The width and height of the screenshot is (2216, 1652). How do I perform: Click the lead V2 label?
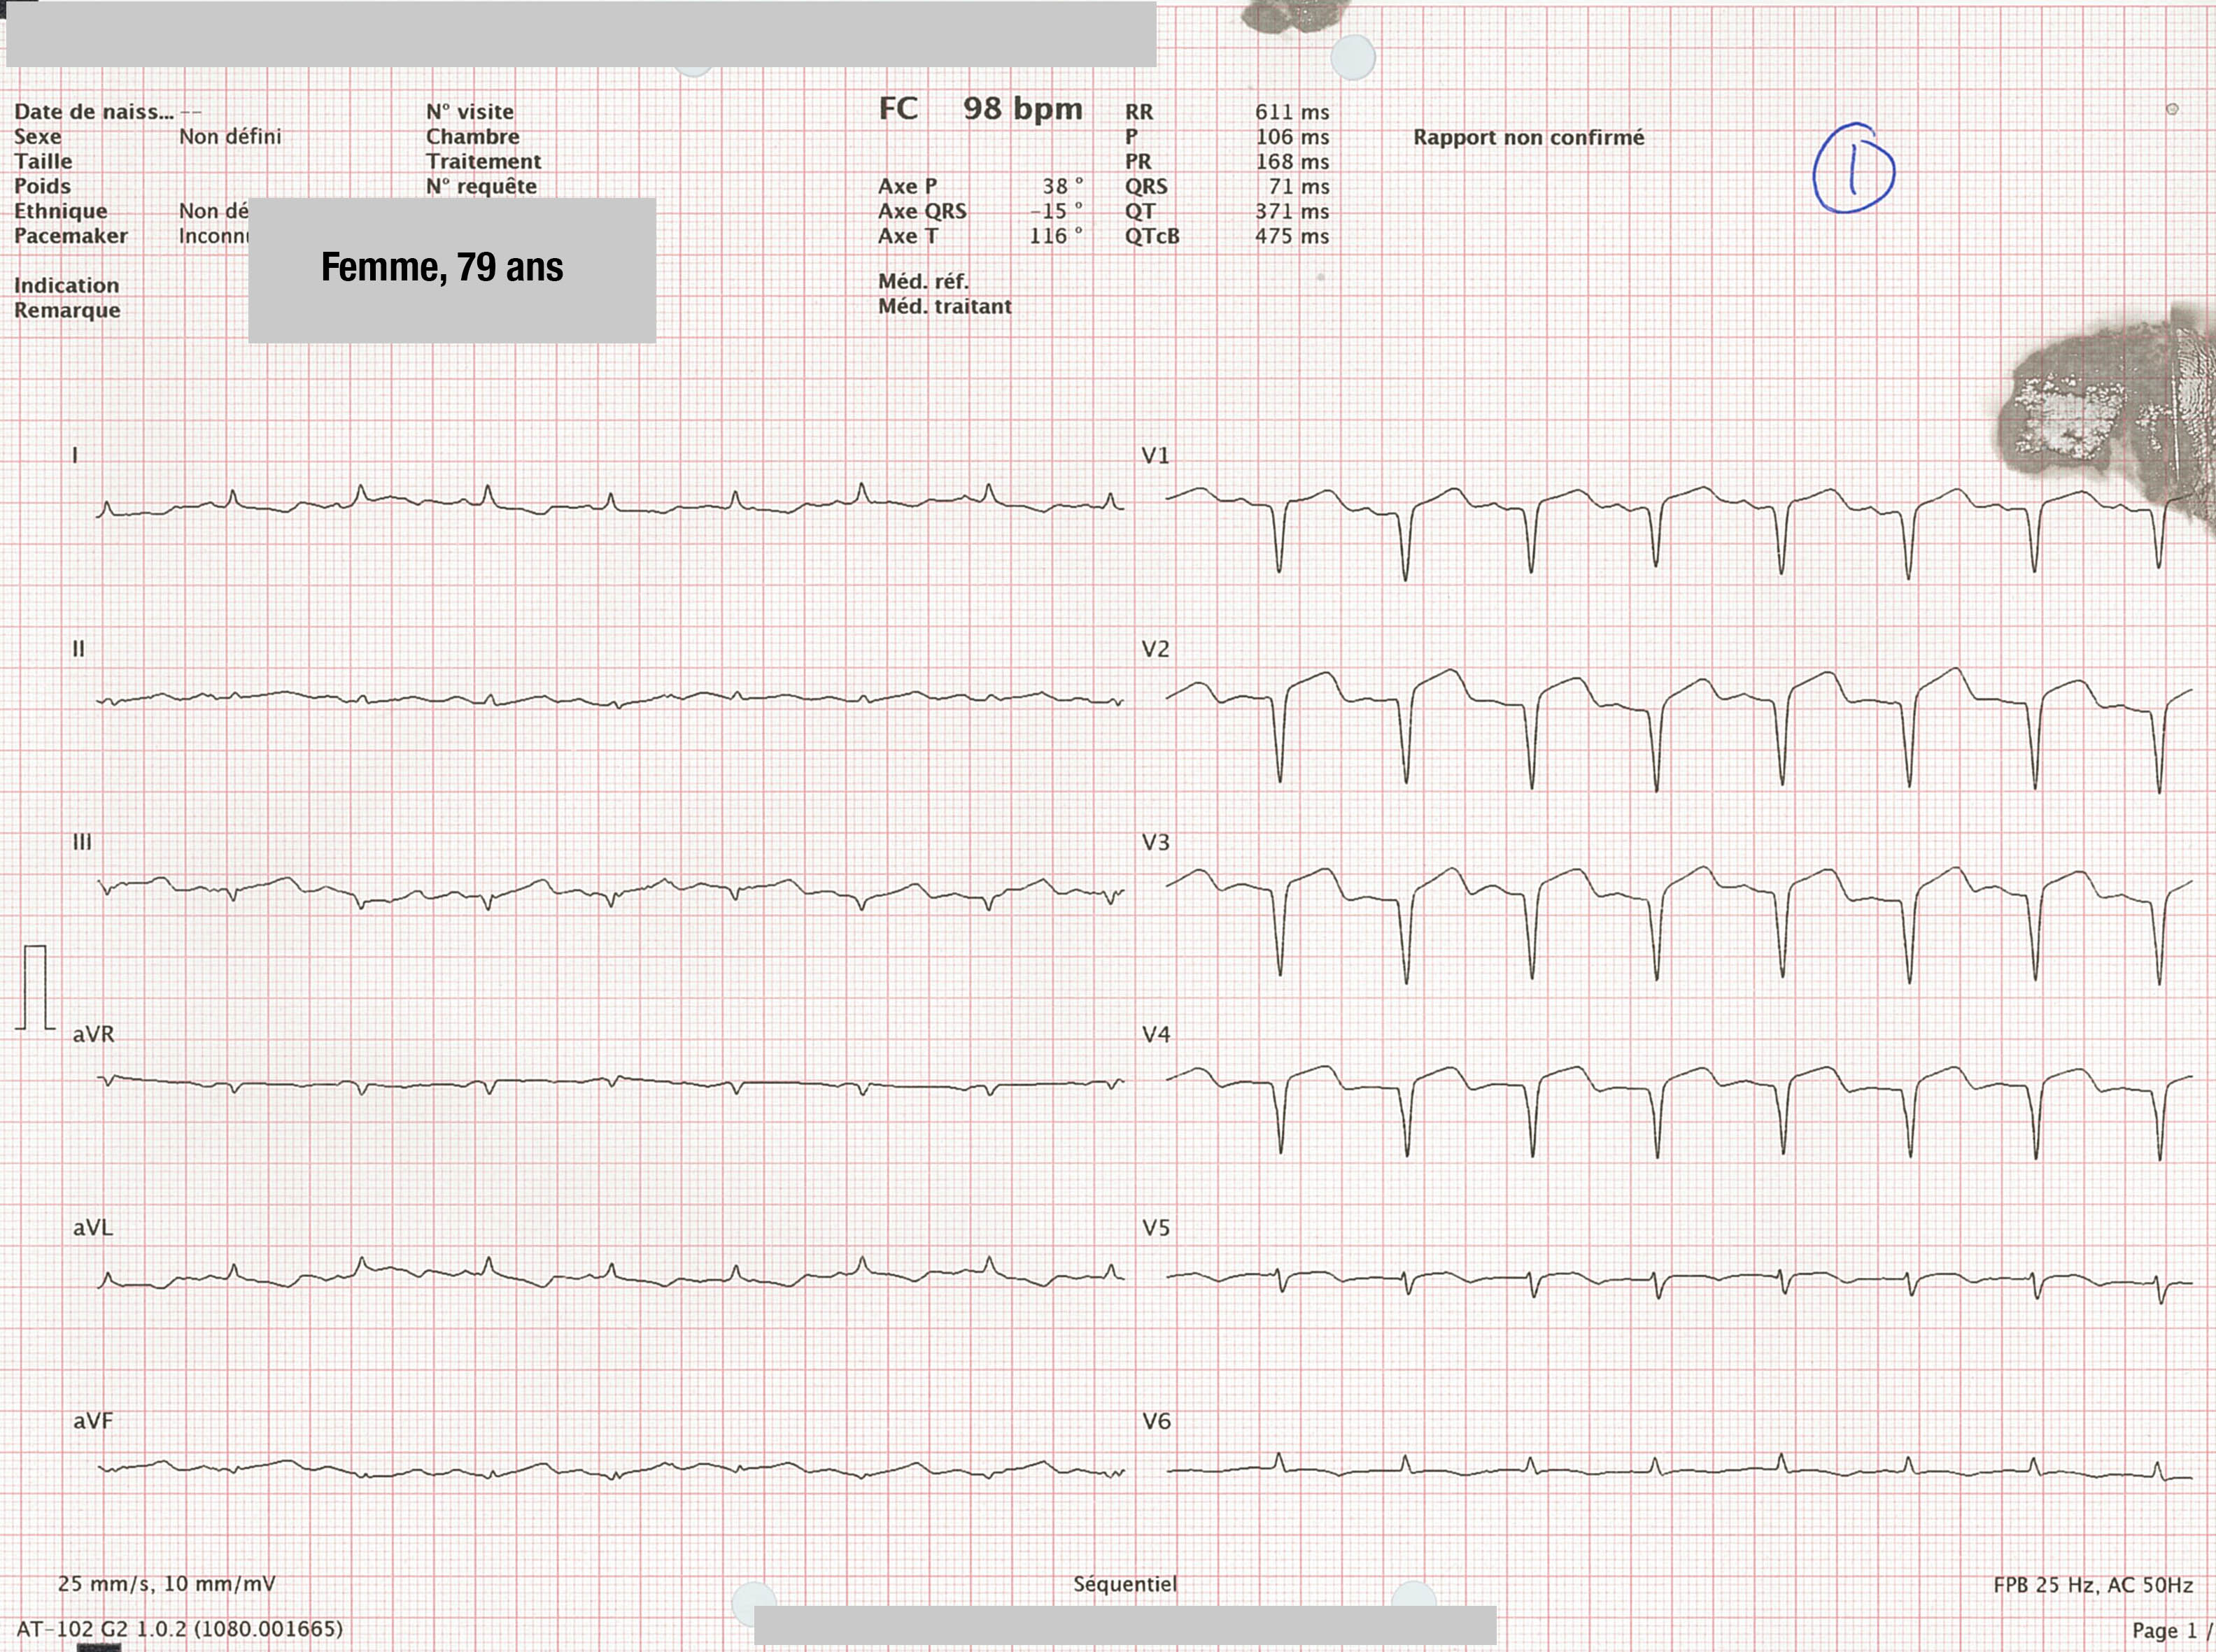[x=1155, y=649]
